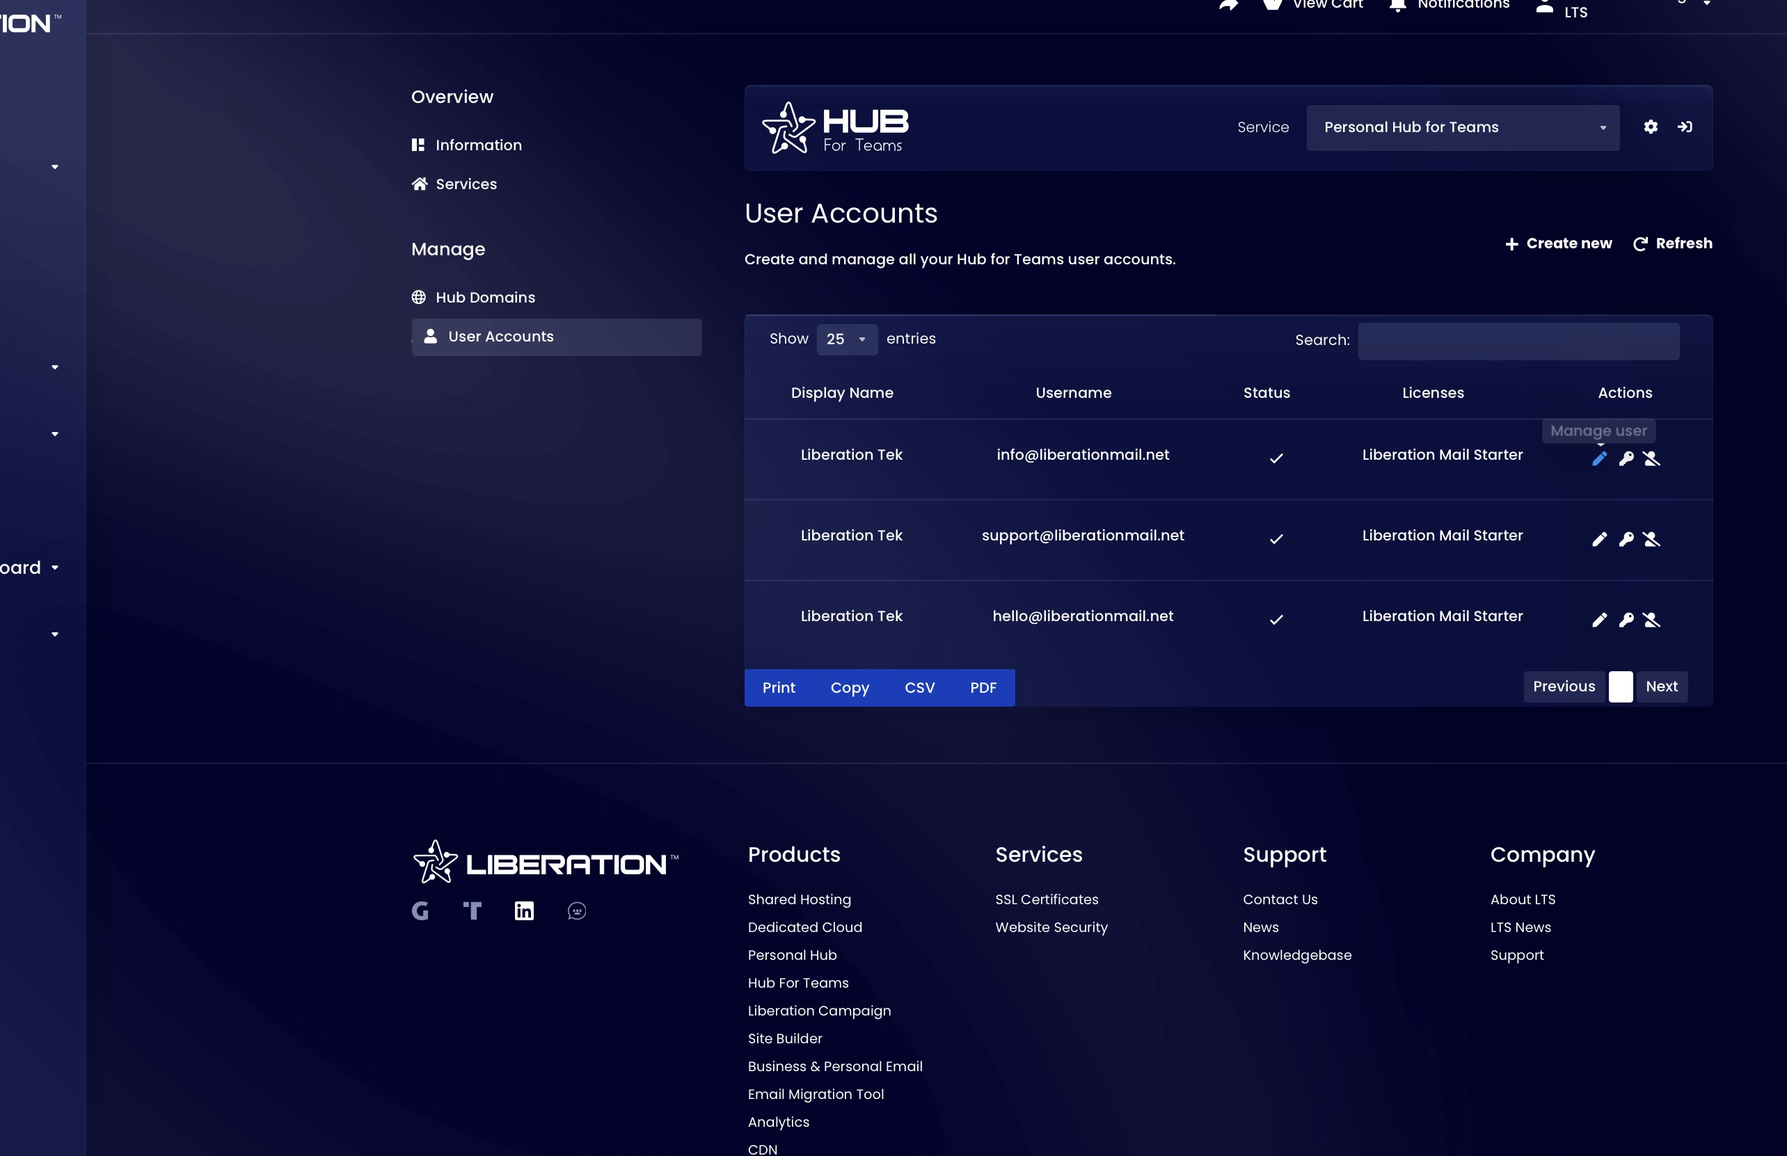1787x1156 pixels.
Task: Go to Previous page of results
Action: [1564, 687]
